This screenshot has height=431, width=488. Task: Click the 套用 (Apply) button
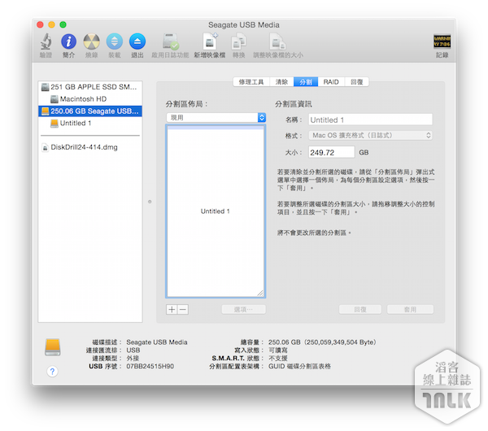[x=410, y=309]
